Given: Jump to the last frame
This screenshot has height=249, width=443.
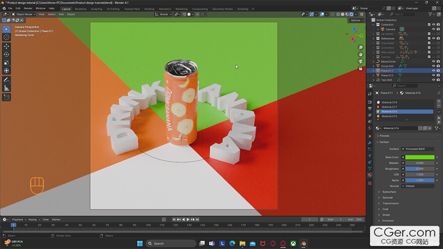Looking at the screenshot, I should [x=197, y=219].
